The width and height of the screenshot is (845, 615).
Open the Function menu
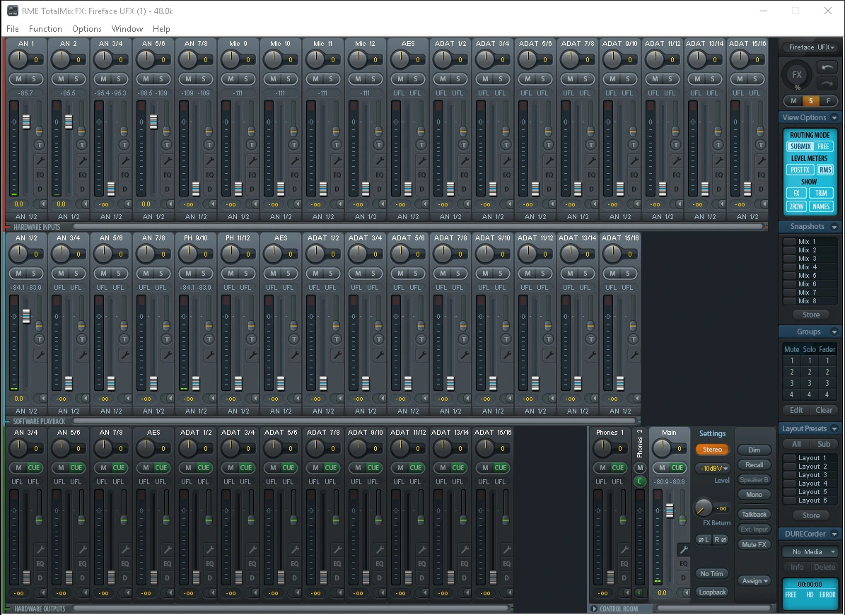pyautogui.click(x=45, y=29)
